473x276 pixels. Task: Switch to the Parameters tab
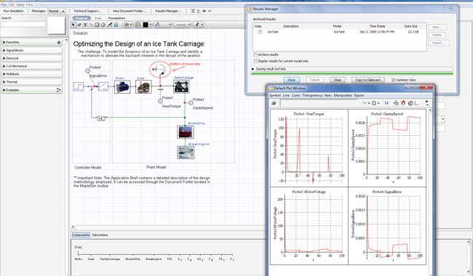[x=116, y=18]
